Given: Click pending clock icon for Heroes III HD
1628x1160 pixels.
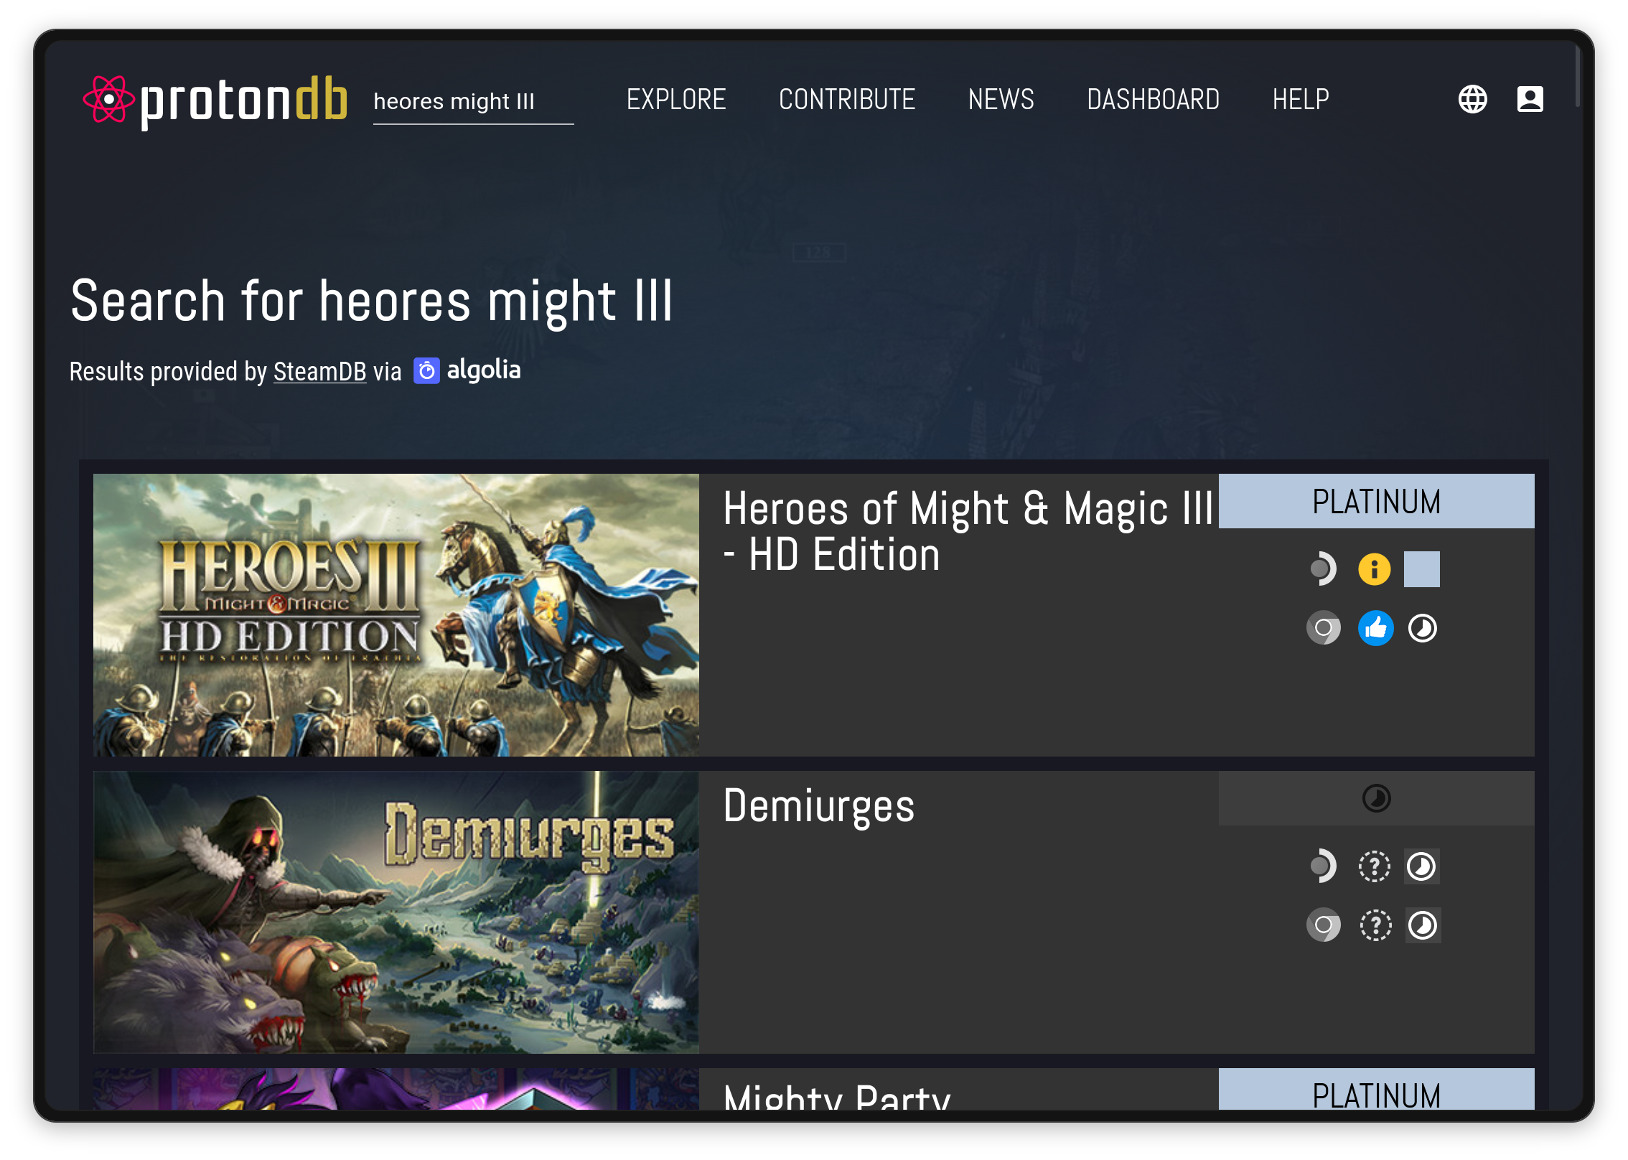Looking at the screenshot, I should coord(1422,628).
